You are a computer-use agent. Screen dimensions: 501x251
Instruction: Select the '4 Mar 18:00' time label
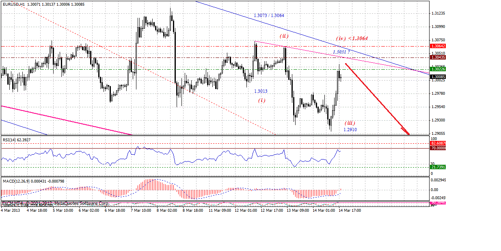(x=36, y=211)
